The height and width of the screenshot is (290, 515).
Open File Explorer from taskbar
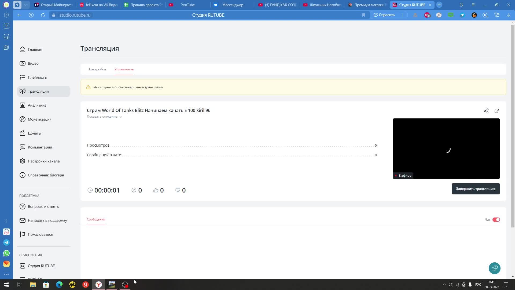33,285
